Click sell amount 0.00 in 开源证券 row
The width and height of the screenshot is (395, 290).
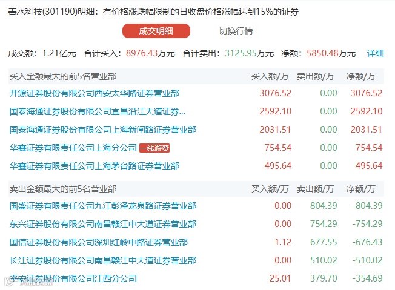(328, 93)
